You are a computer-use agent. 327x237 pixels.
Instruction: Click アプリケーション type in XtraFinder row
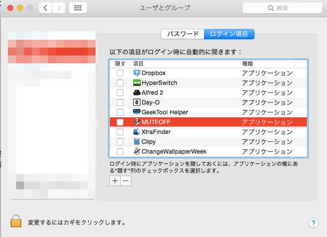[267, 132]
